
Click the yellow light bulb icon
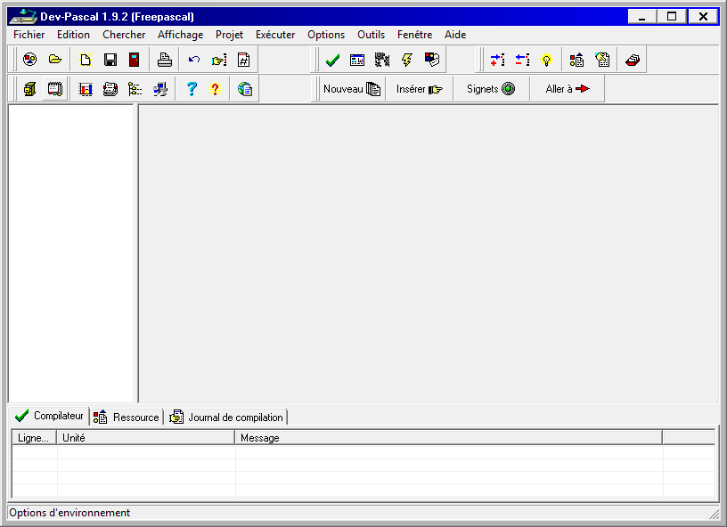547,60
